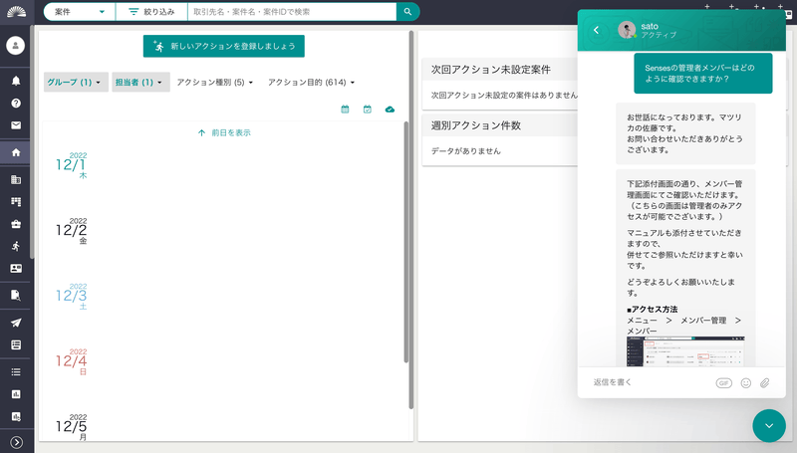This screenshot has height=453, width=797.
Task: Open the help question mark icon
Action: click(x=16, y=104)
